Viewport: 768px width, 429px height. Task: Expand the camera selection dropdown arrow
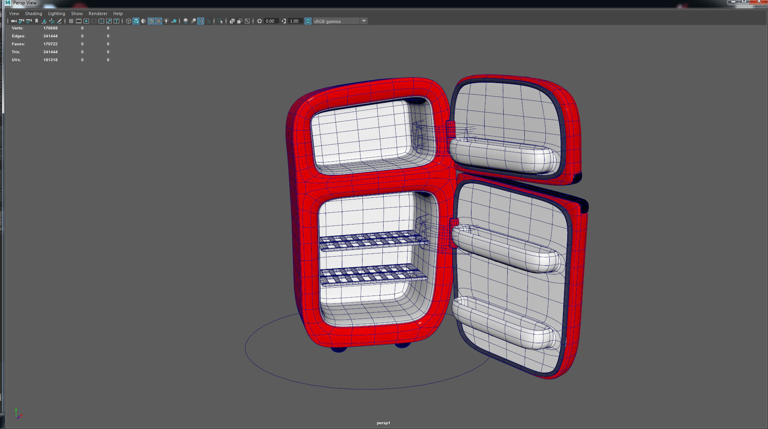point(17,21)
